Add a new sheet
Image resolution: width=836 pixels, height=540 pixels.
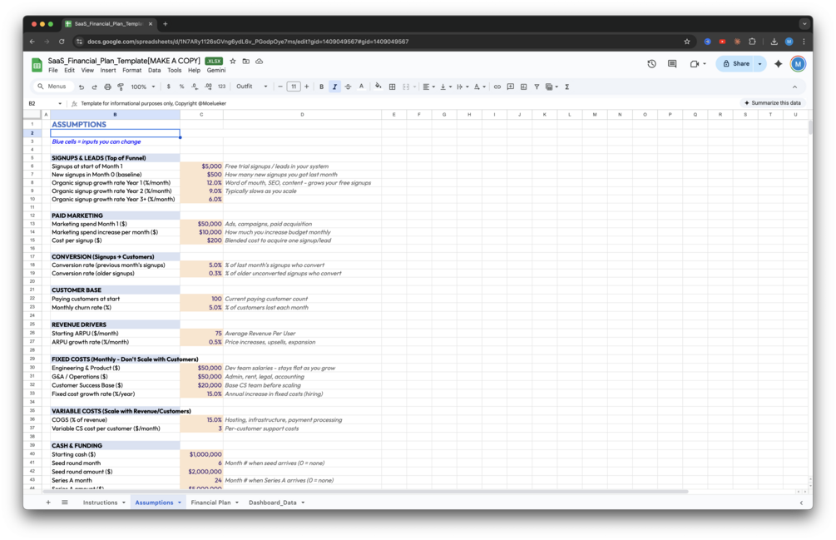point(48,503)
